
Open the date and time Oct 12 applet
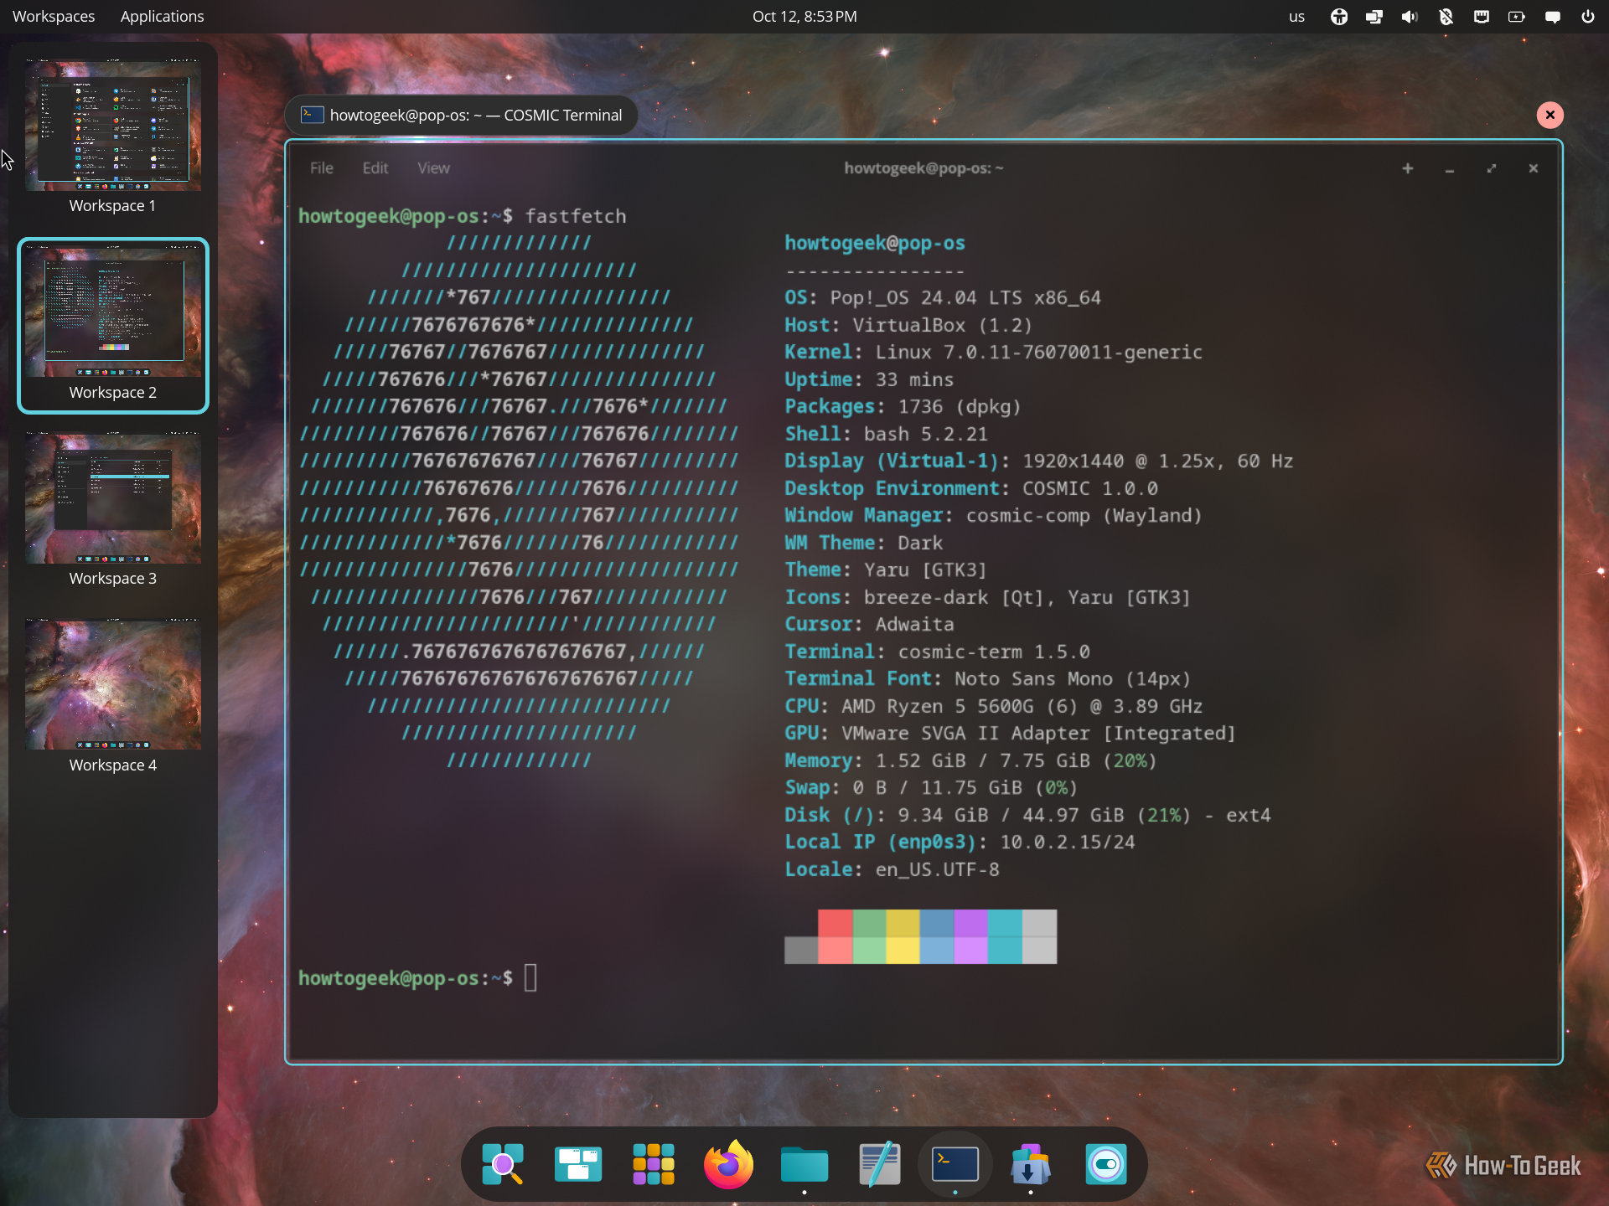click(804, 17)
